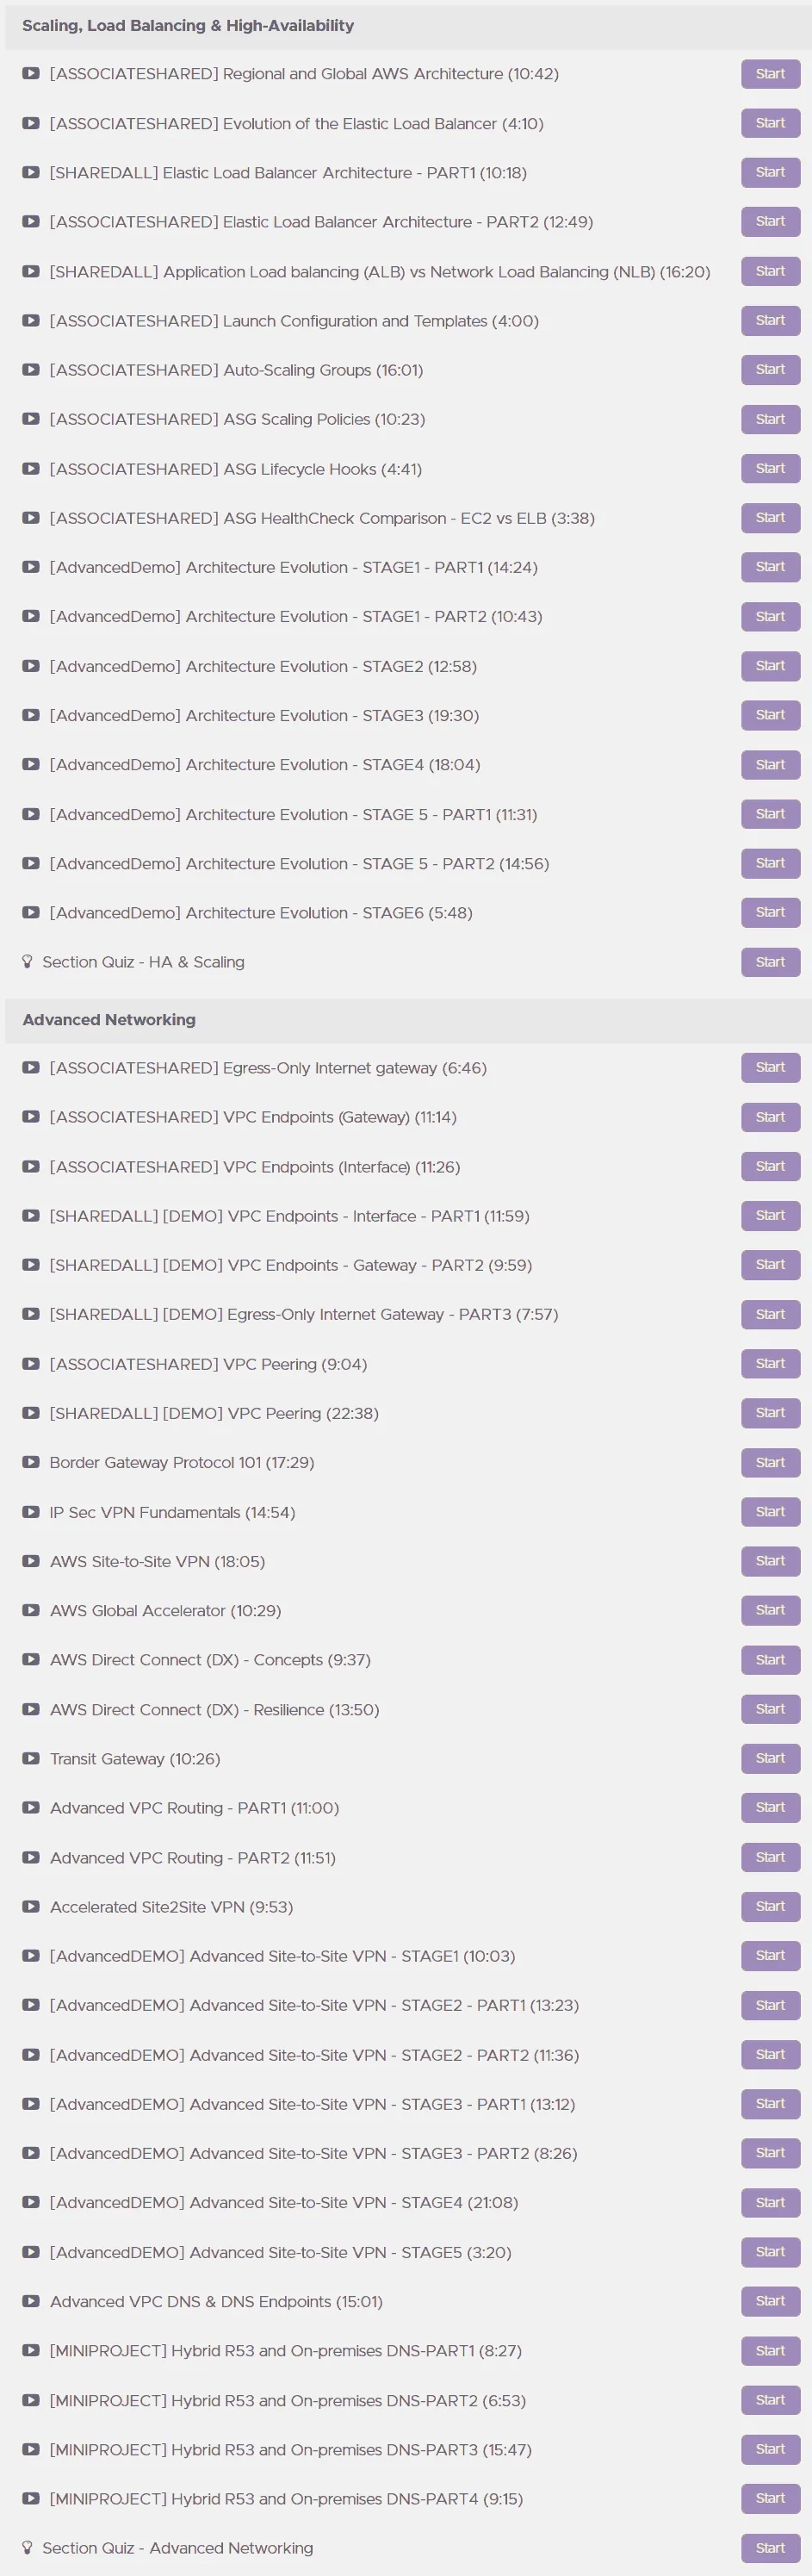This screenshot has height=2576, width=812.
Task: Click video icon beside Regional and Global AWS Architecture
Action: (31, 74)
